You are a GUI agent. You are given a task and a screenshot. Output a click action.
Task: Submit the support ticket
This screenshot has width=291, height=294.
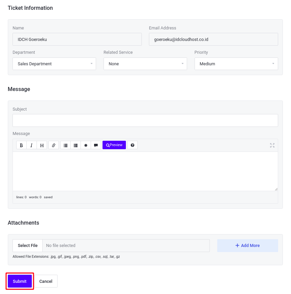(x=19, y=281)
